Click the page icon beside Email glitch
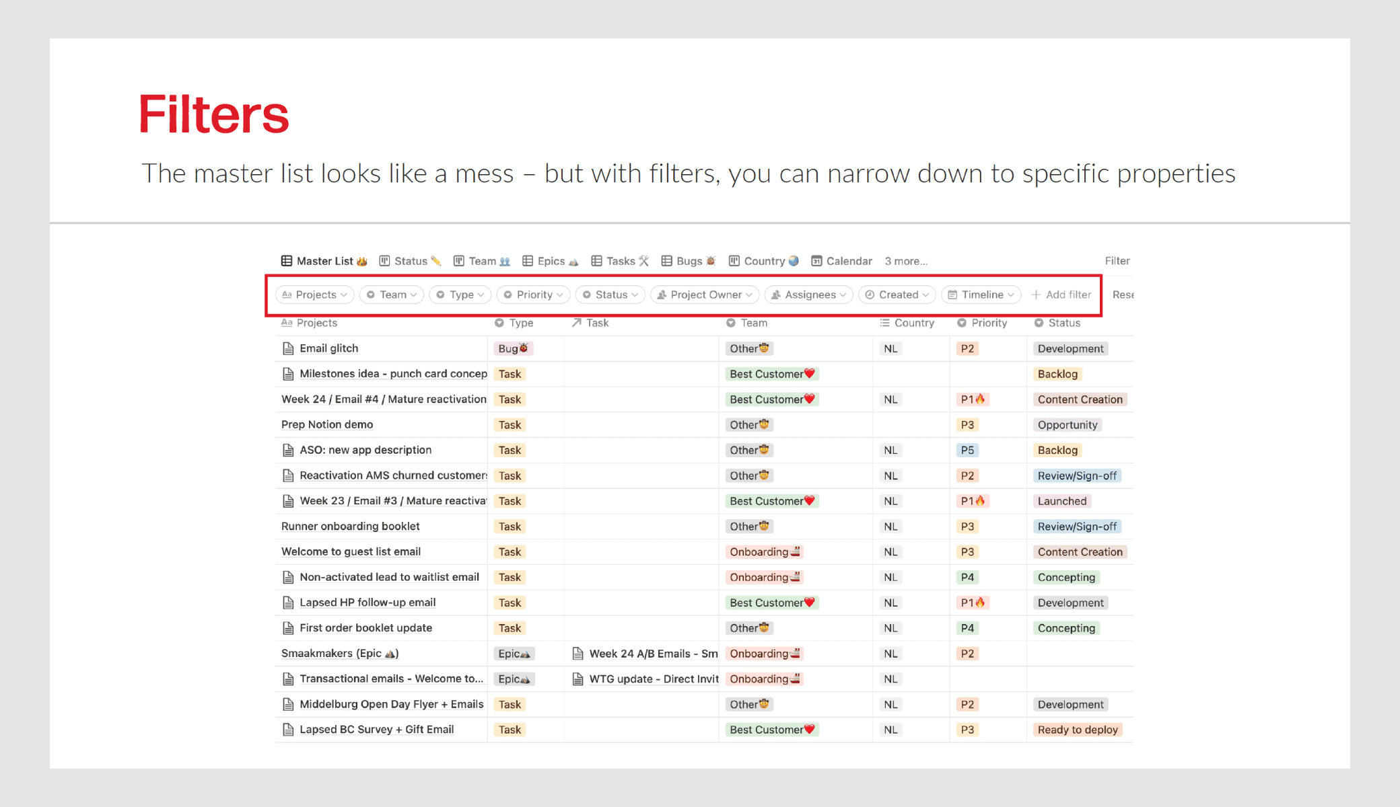Screen dimensions: 1400x807 [x=288, y=348]
